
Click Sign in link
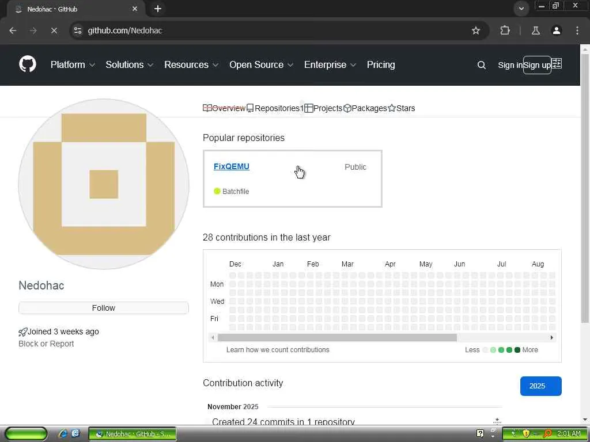pos(510,65)
